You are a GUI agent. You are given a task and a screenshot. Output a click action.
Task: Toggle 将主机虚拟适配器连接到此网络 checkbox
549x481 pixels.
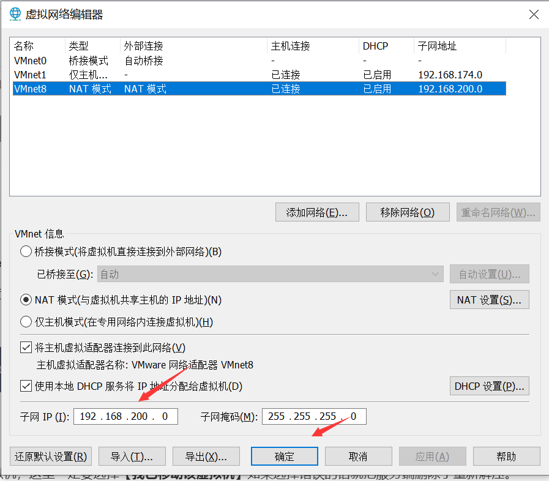tap(26, 348)
